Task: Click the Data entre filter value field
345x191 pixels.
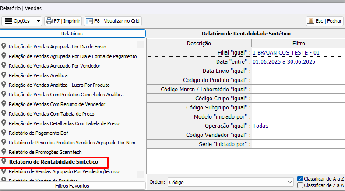Action: (x=298, y=62)
